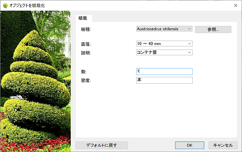Open the 樹種 Austrocedrus chilensis dropdown

point(164,29)
